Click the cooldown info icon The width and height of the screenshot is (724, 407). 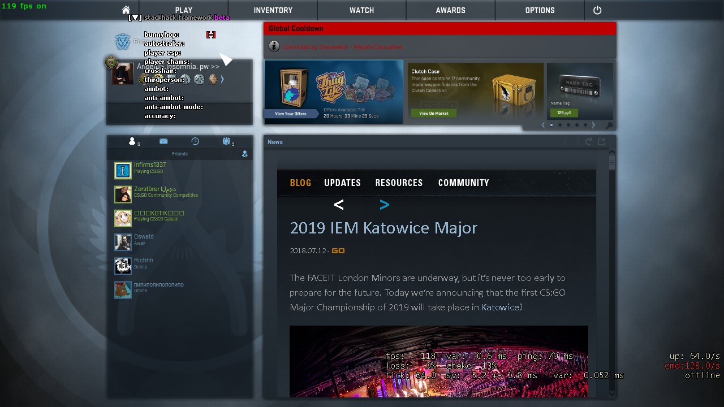(274, 46)
